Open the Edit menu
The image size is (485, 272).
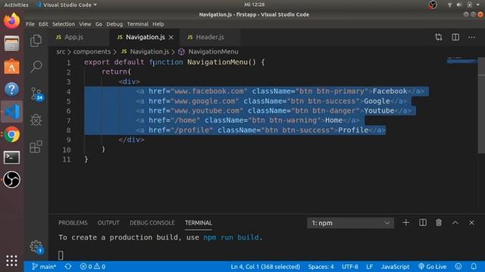43,24
